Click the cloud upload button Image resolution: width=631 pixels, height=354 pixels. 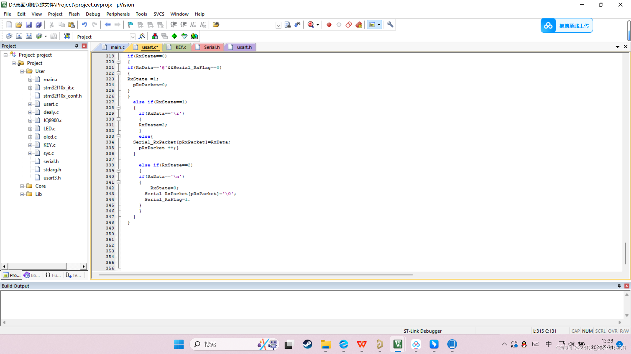567,26
